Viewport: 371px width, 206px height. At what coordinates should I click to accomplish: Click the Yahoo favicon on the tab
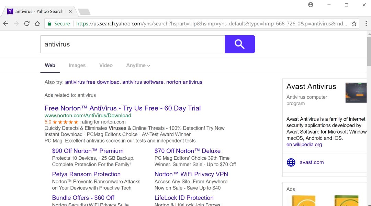pyautogui.click(x=10, y=11)
